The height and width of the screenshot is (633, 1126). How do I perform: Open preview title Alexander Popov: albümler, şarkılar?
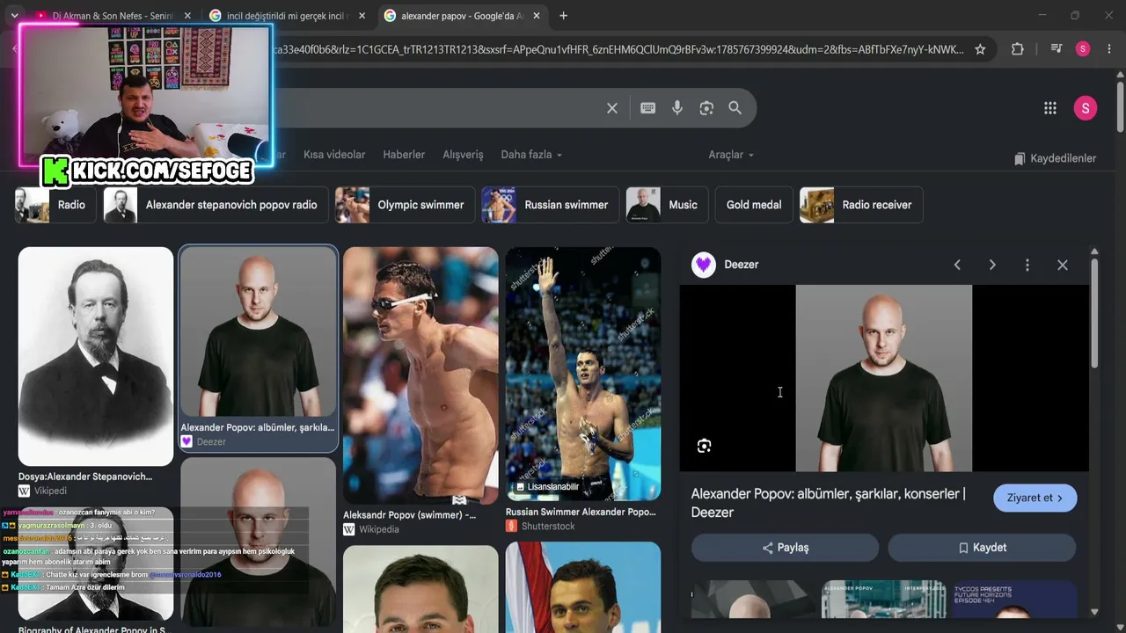[x=829, y=503]
